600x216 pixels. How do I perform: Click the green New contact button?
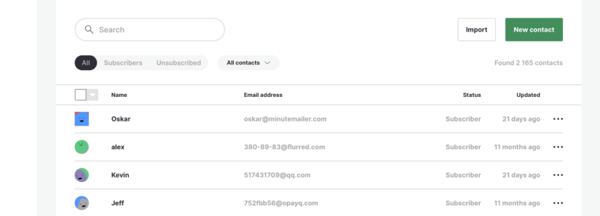(x=534, y=30)
